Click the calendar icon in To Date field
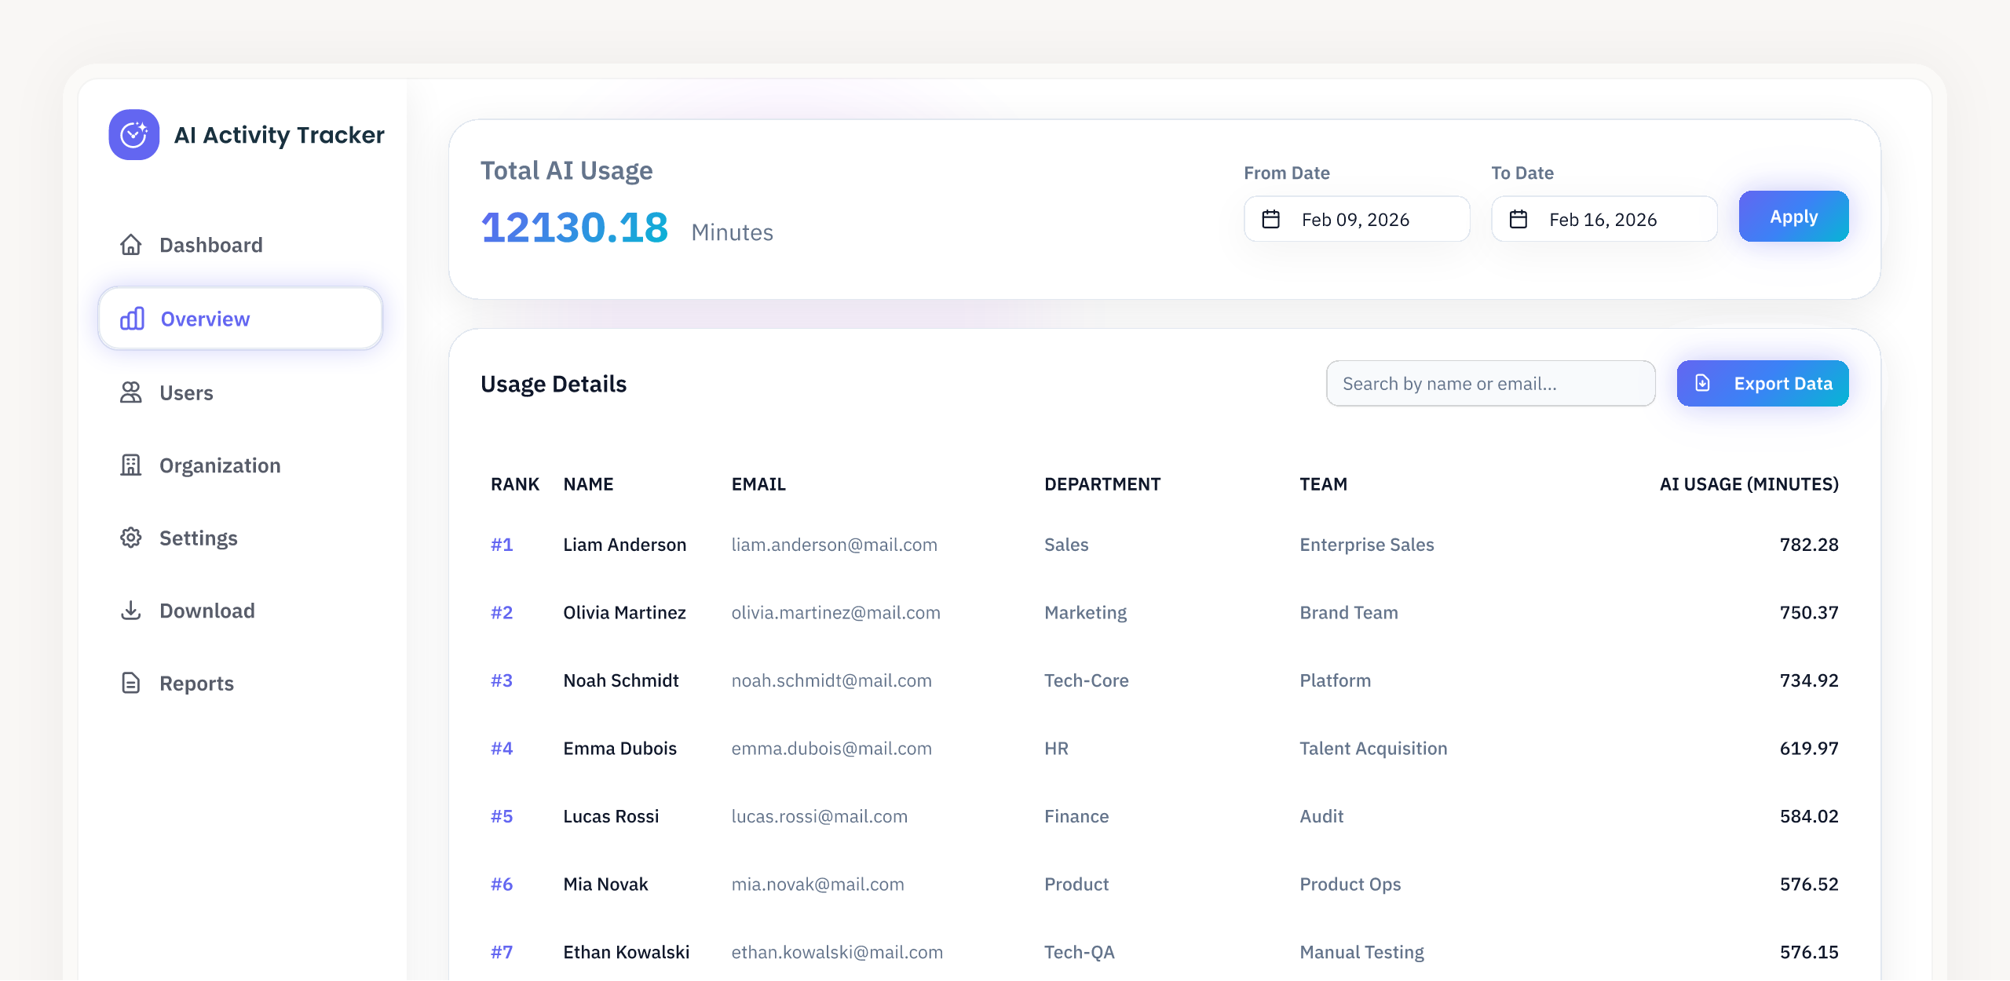 click(1520, 219)
